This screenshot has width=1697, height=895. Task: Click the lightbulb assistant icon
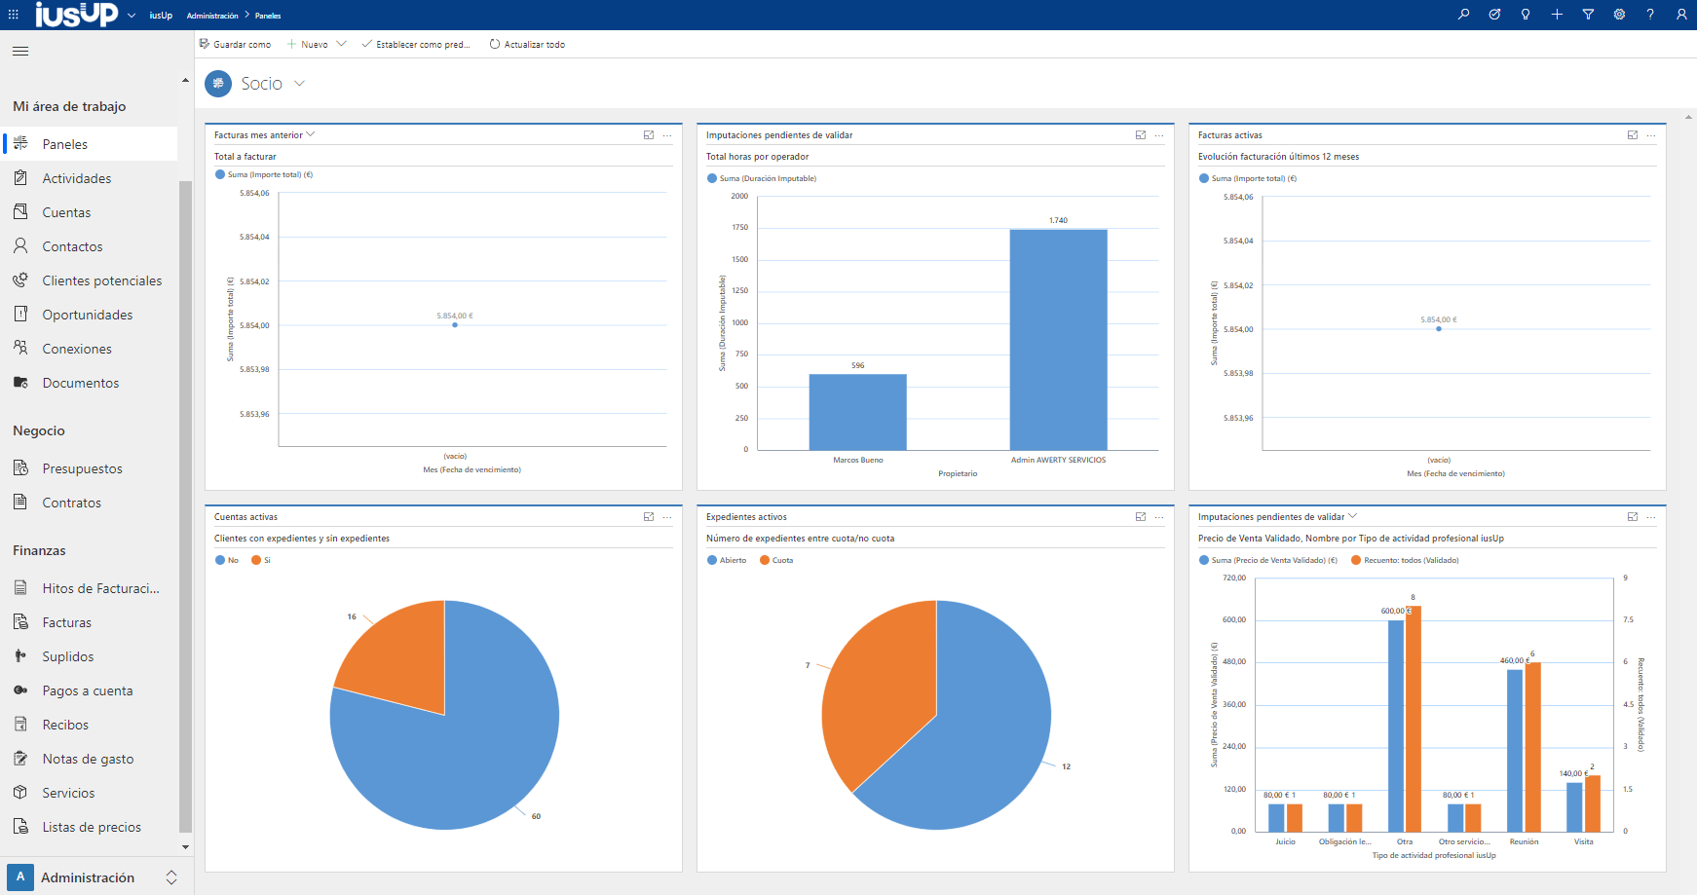click(x=1526, y=15)
